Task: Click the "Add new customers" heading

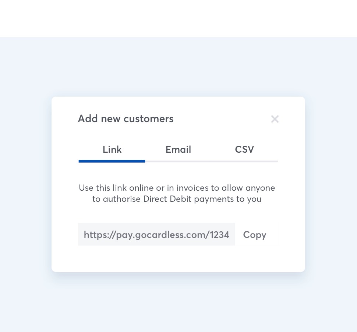Action: [x=126, y=119]
